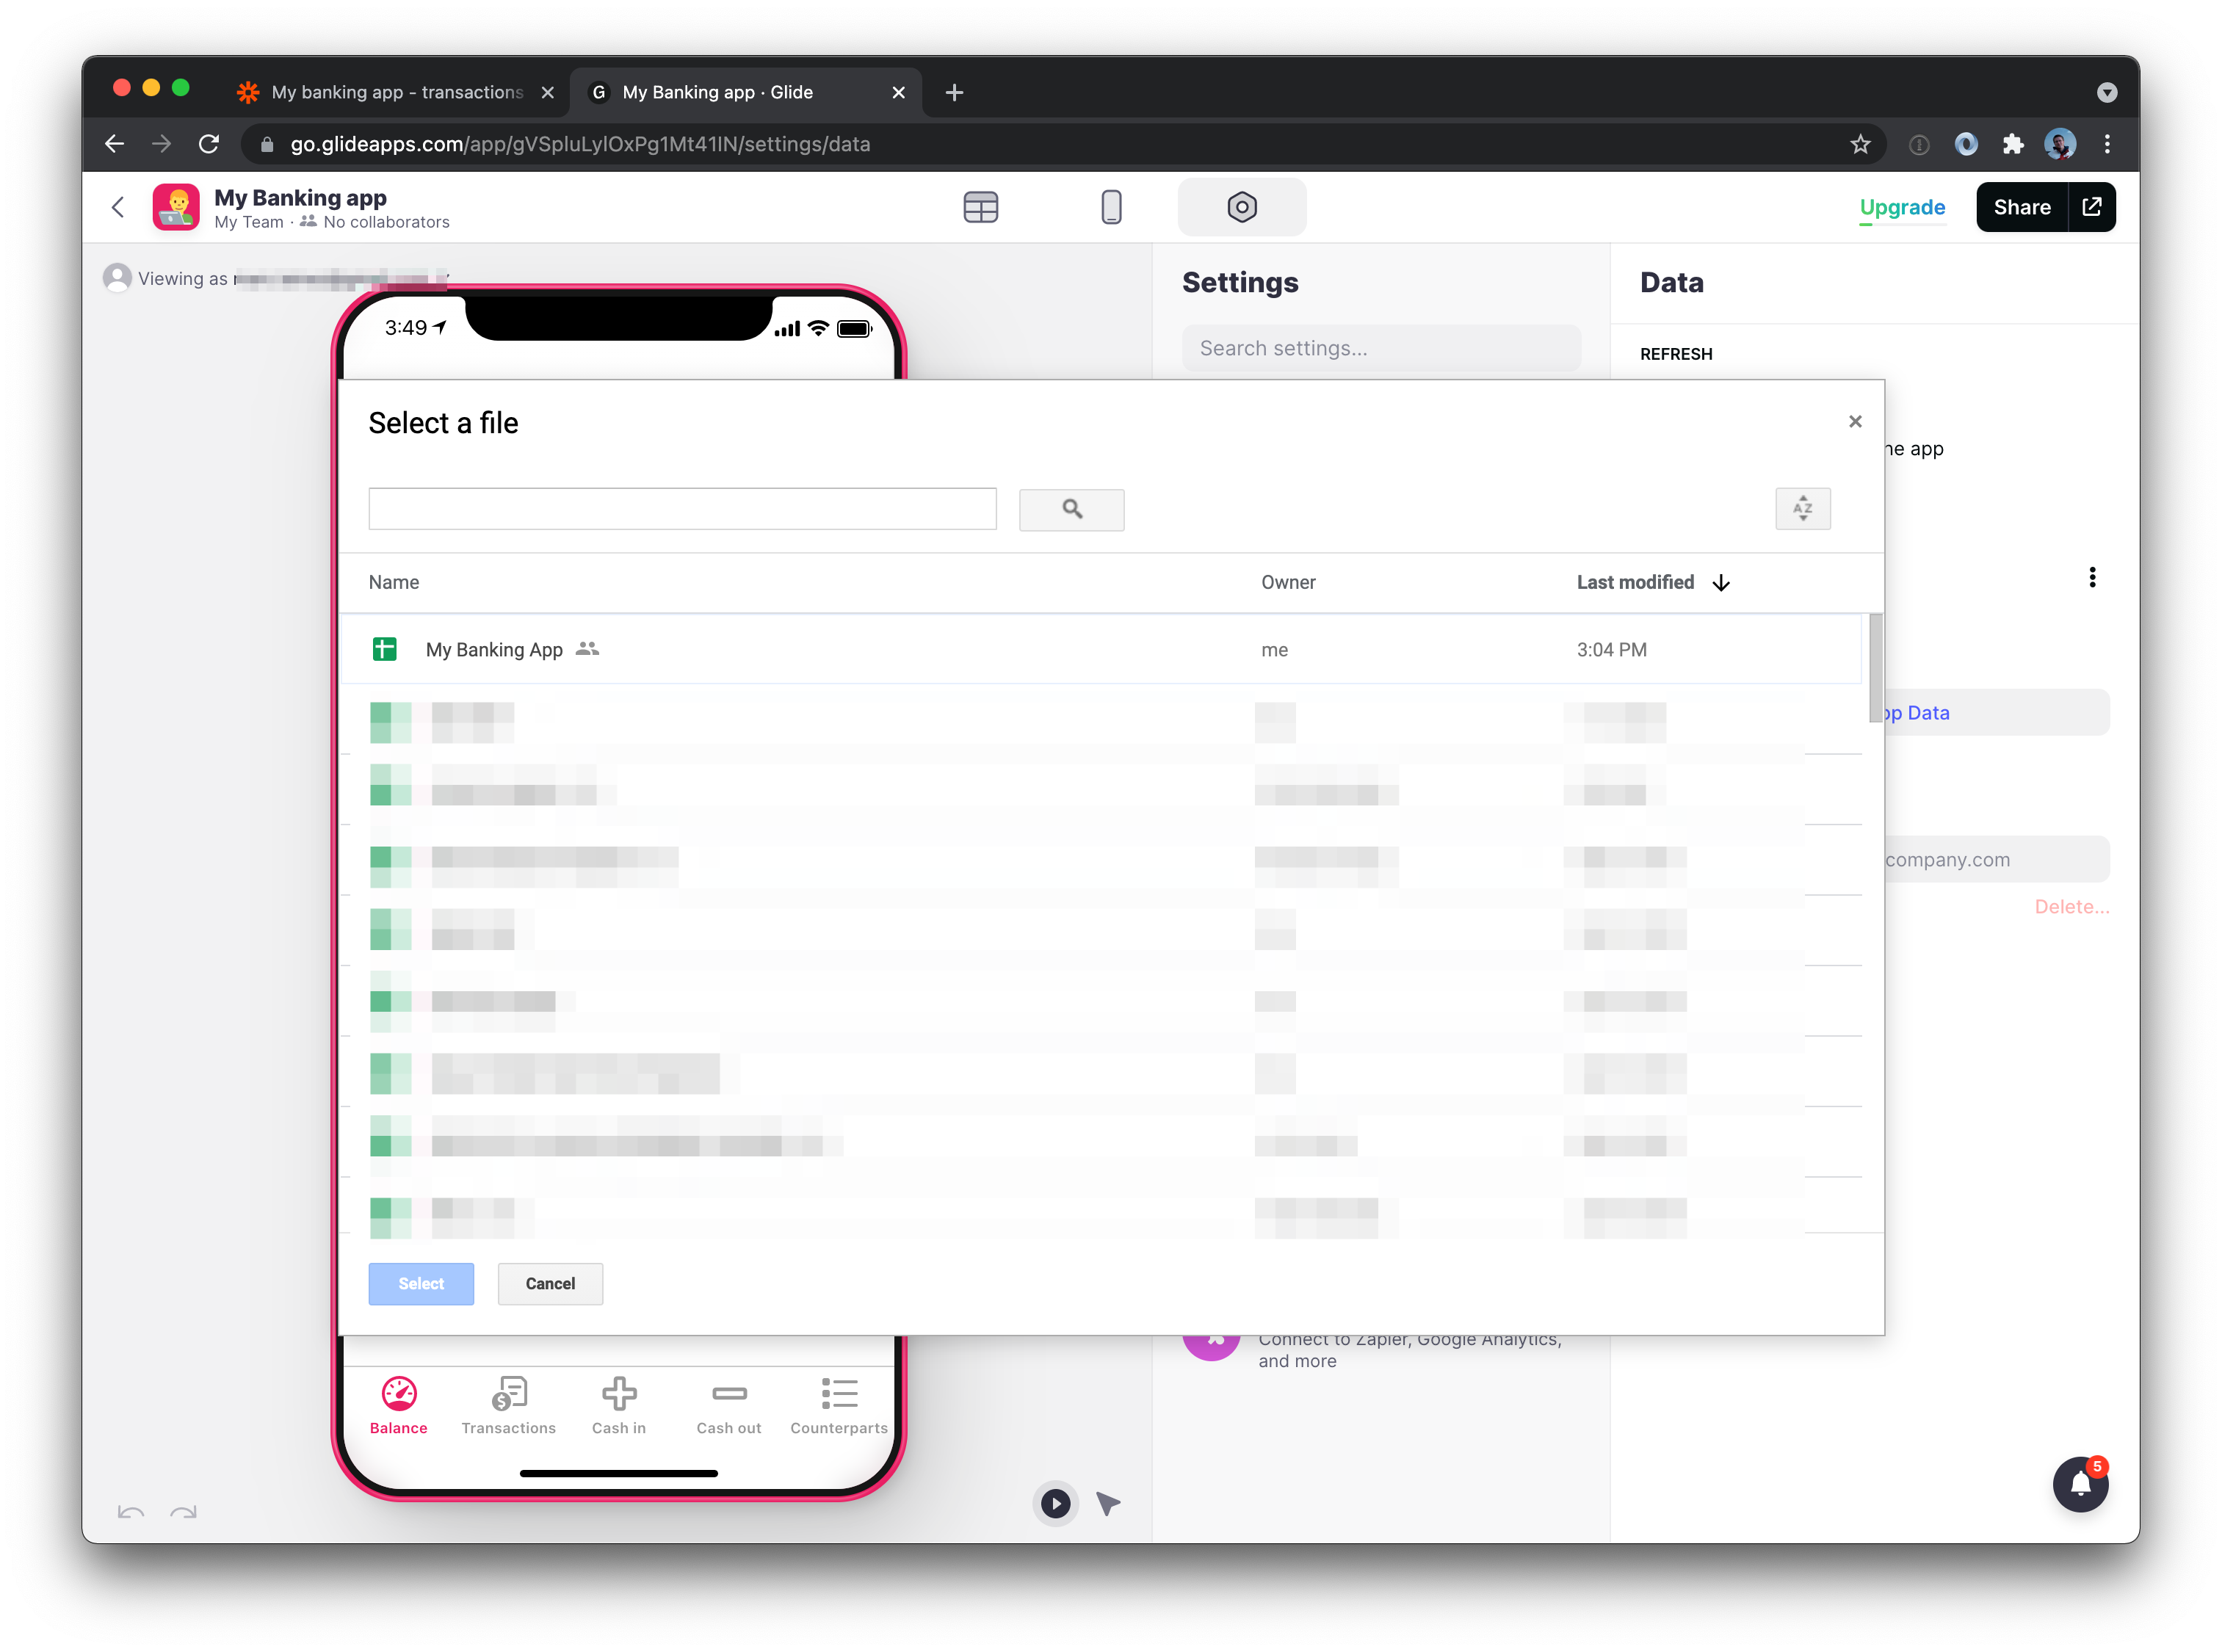
Task: Bookmark this page with the star
Action: click(1859, 144)
